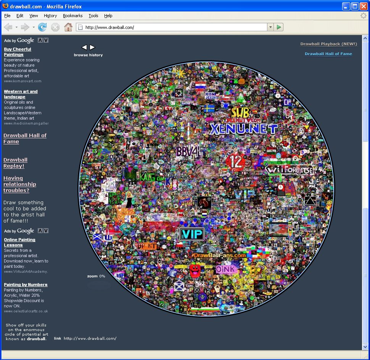This screenshot has width=370, height=360.
Task: Open the File menu
Action: pos(7,16)
